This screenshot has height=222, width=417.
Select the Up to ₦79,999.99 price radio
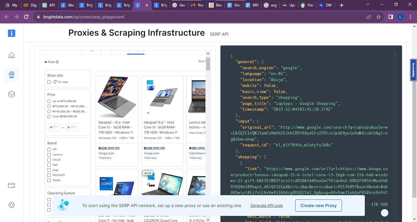tap(49, 101)
